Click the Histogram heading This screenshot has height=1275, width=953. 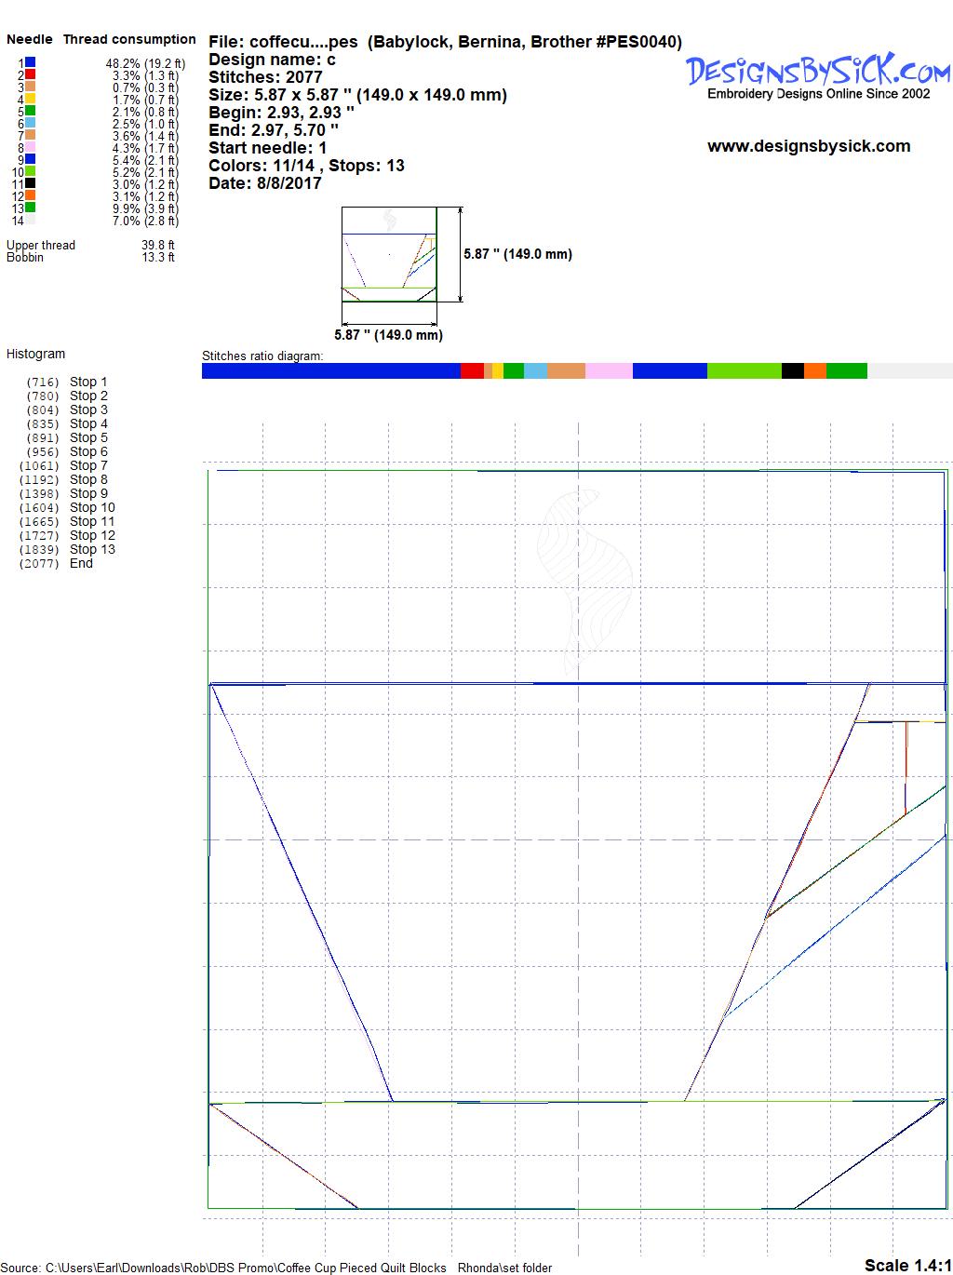coord(35,354)
